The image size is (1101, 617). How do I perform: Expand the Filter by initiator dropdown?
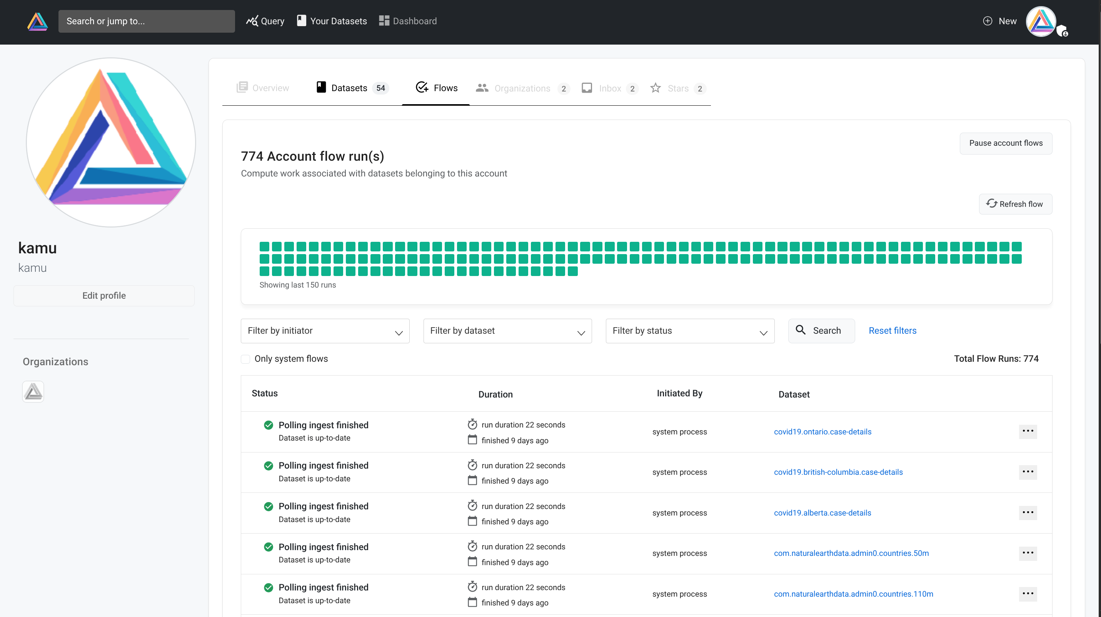tap(325, 331)
